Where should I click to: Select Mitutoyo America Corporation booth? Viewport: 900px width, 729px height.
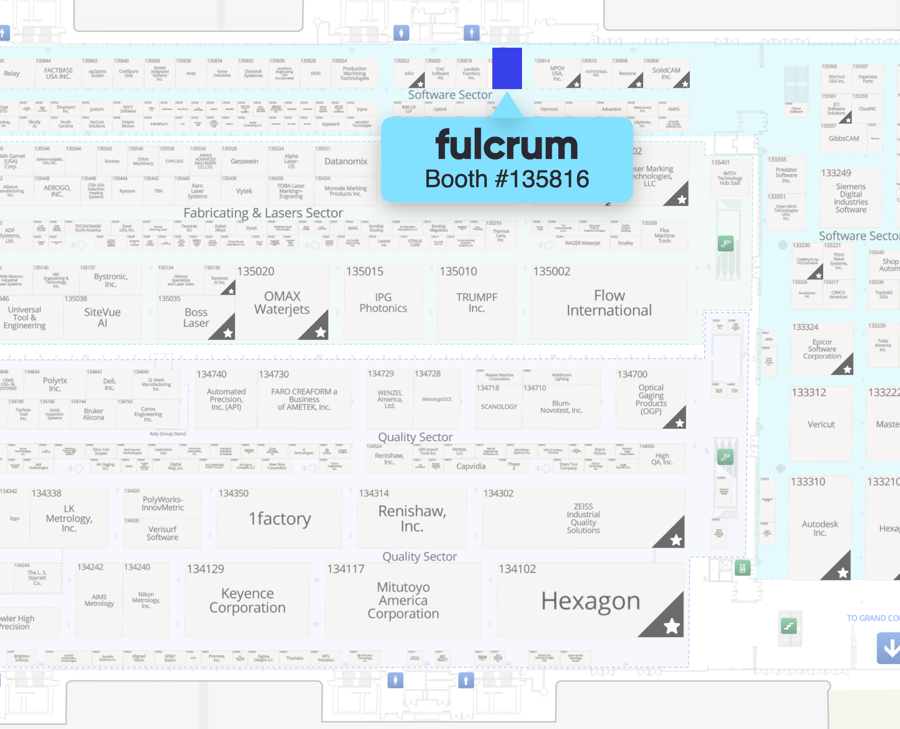[403, 599]
